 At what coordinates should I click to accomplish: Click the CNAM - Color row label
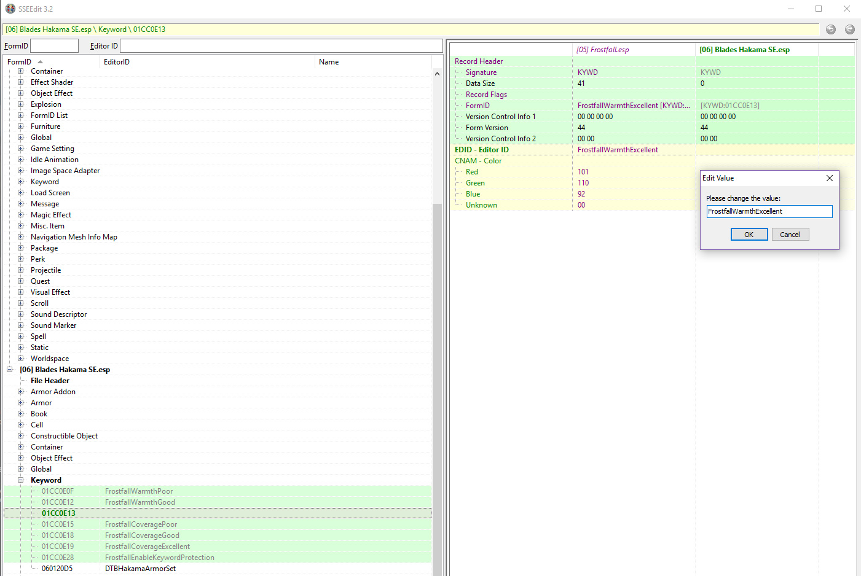(x=478, y=161)
